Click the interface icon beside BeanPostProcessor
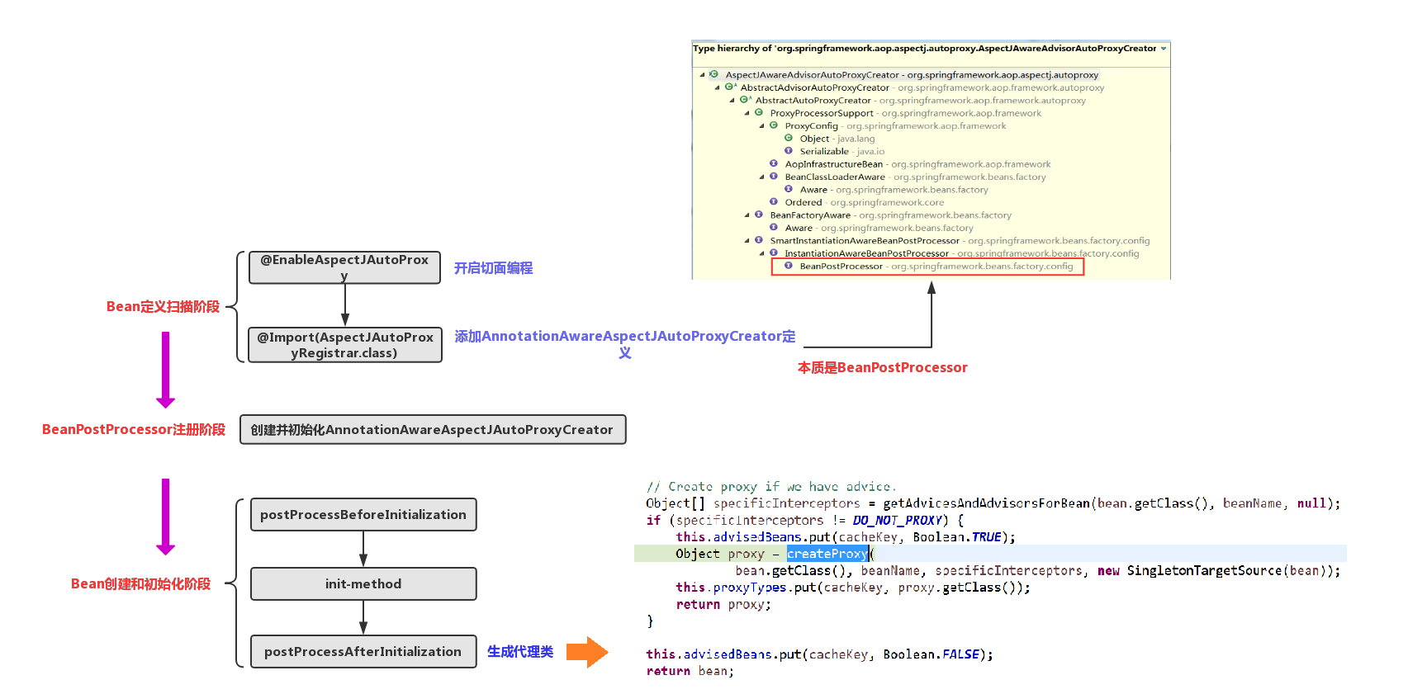 click(x=789, y=266)
